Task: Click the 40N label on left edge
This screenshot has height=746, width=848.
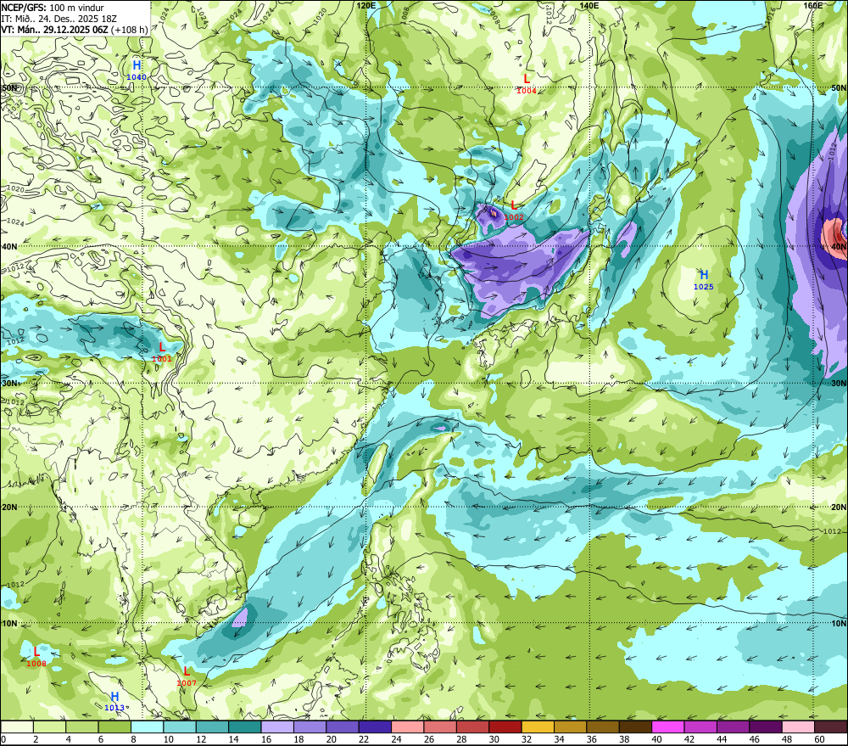Action: 9,247
